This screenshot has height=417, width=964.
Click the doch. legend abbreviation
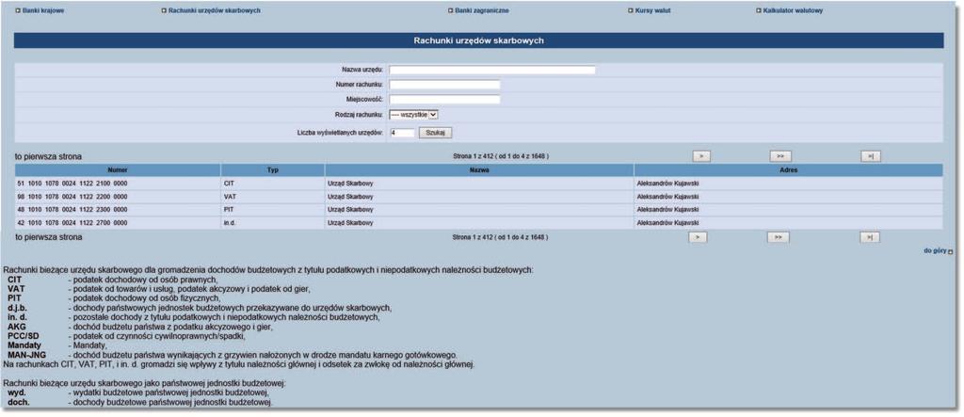pos(19,403)
